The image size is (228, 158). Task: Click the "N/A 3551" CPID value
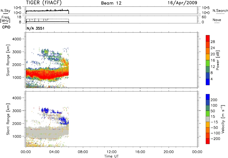click(35, 28)
